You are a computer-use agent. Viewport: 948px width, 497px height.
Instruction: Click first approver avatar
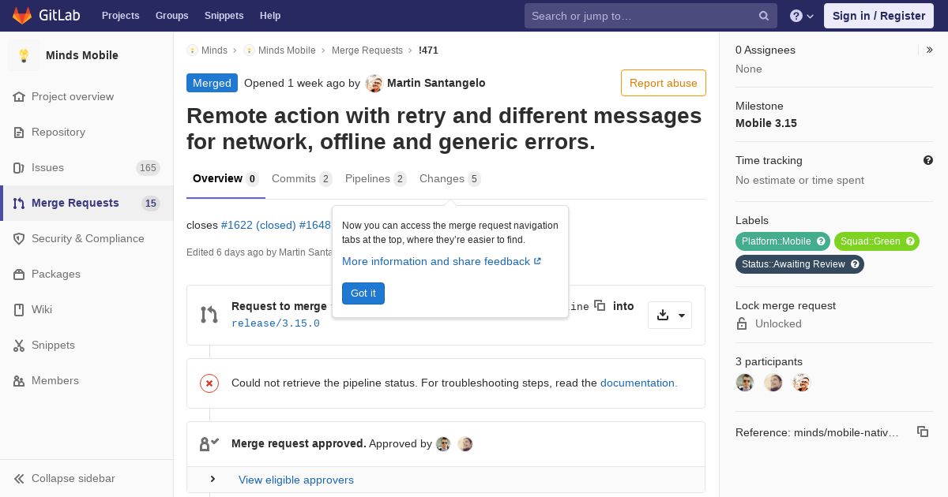(443, 444)
